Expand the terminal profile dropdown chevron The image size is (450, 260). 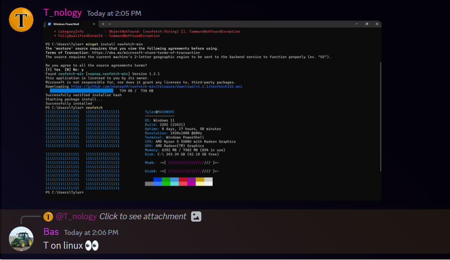click(110, 24)
